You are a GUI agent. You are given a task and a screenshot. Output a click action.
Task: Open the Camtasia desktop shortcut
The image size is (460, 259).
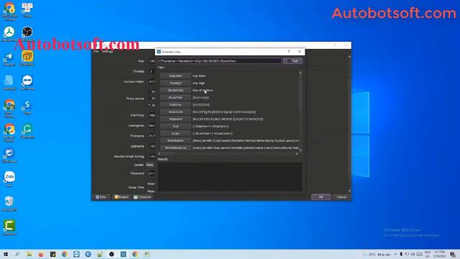click(x=9, y=227)
